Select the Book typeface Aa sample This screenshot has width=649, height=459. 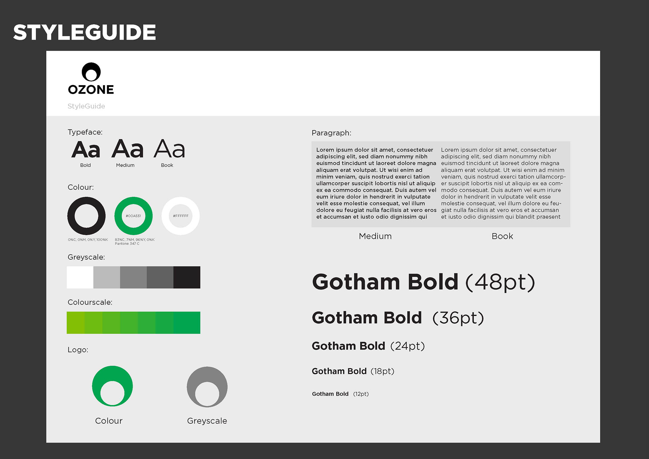[169, 149]
